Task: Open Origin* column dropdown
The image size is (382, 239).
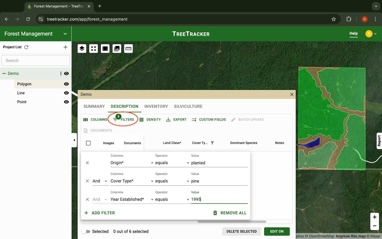Action: coord(132,163)
